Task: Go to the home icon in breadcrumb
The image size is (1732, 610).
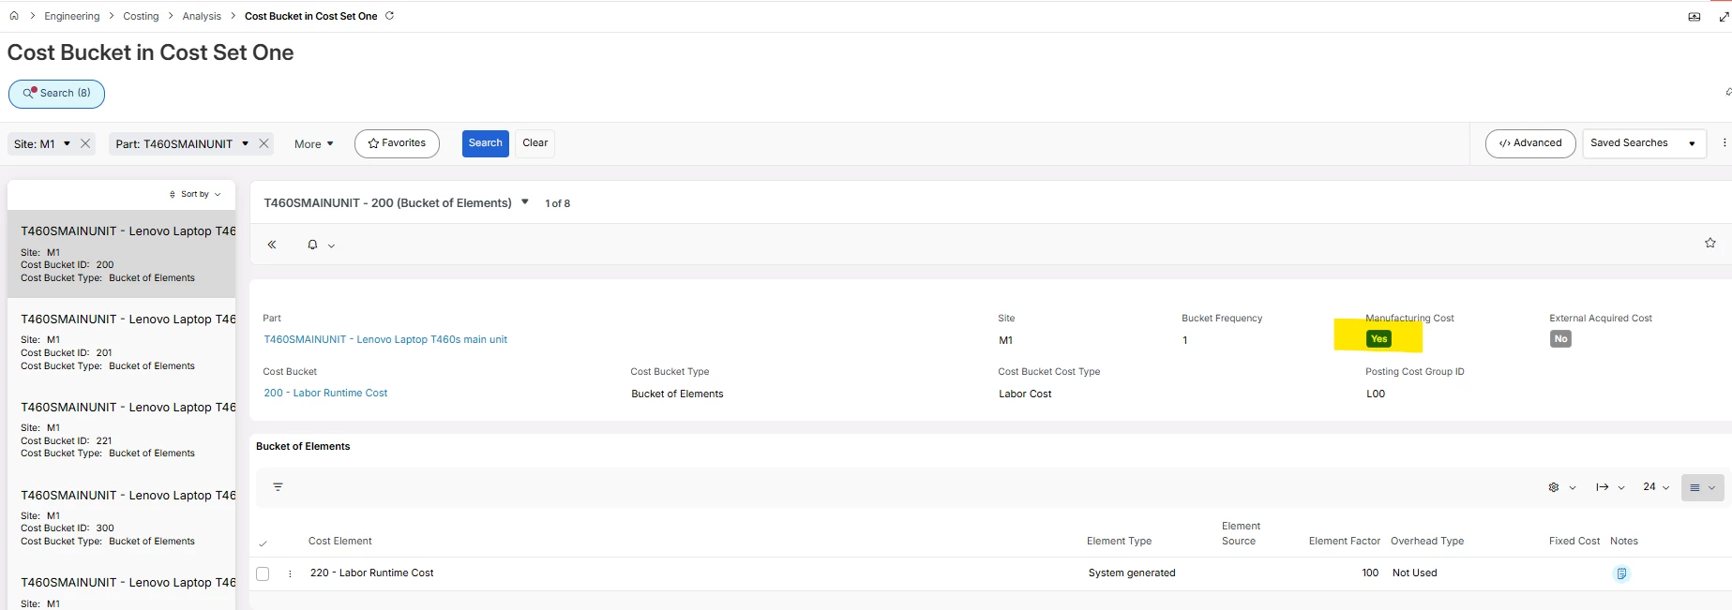Action: [14, 16]
